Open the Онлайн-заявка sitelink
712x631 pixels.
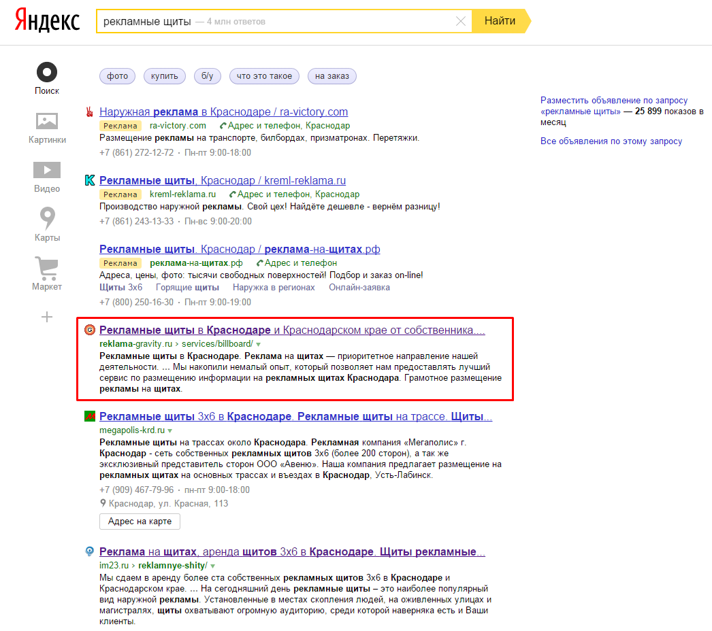pos(359,287)
